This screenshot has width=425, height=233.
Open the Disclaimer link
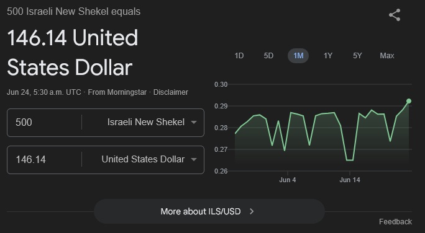[x=171, y=92]
